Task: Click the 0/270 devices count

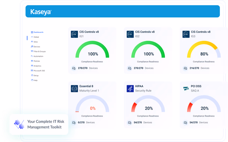Action: (x=81, y=123)
